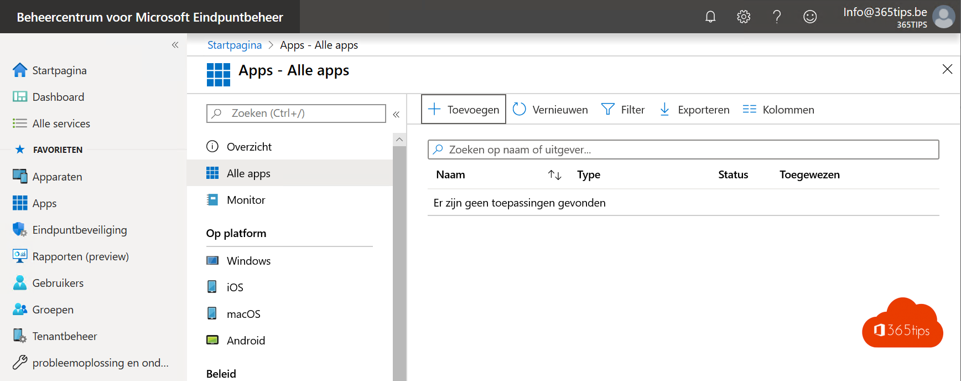This screenshot has height=381, width=961.
Task: Open probleemoplossing en ondersteuning item
Action: point(100,363)
